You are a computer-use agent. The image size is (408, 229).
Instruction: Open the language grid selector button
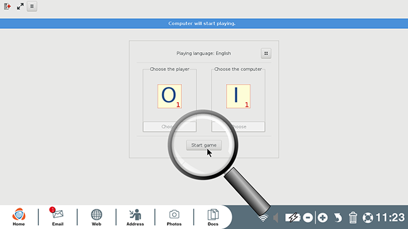266,53
